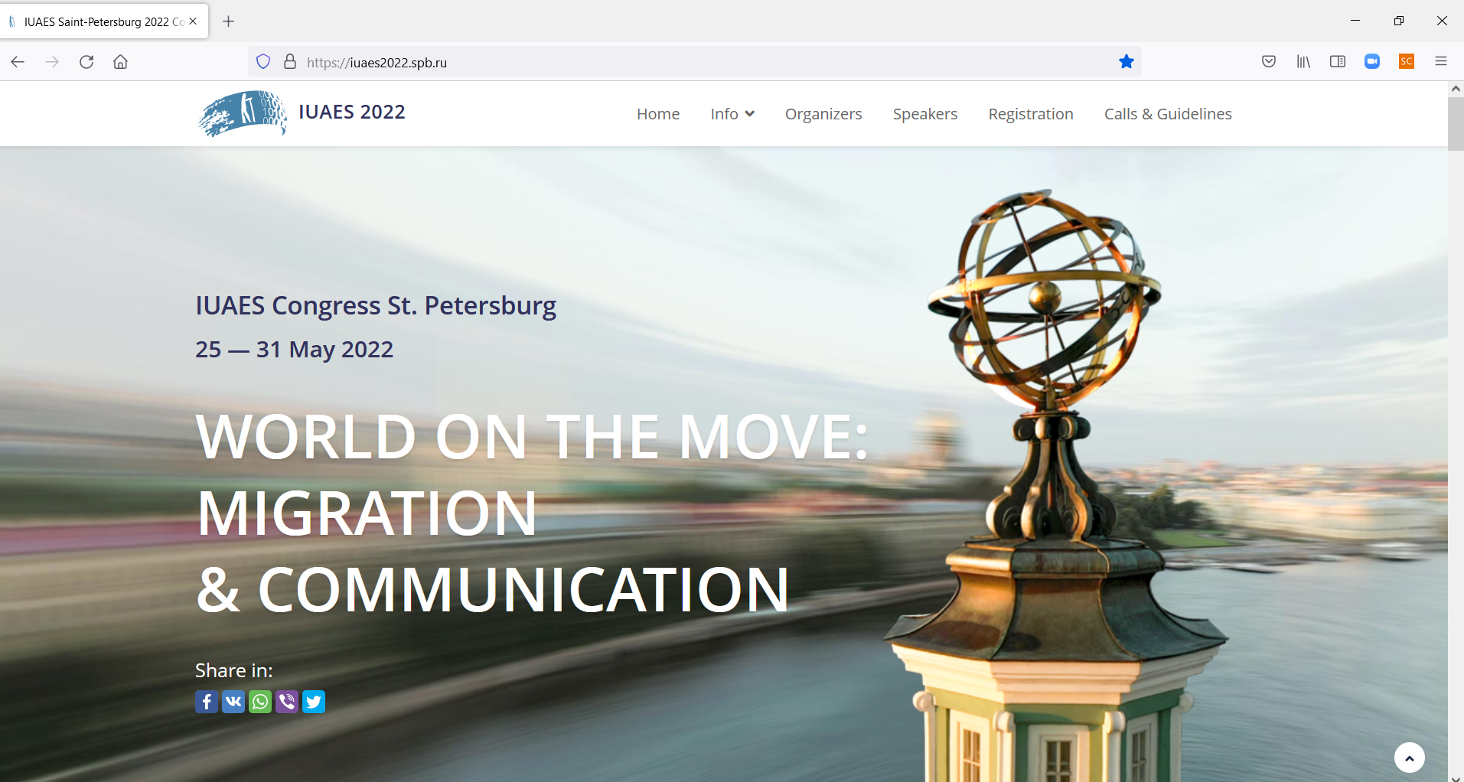The image size is (1464, 782).
Task: Click the IUAES 2022 logo image
Action: (x=243, y=114)
